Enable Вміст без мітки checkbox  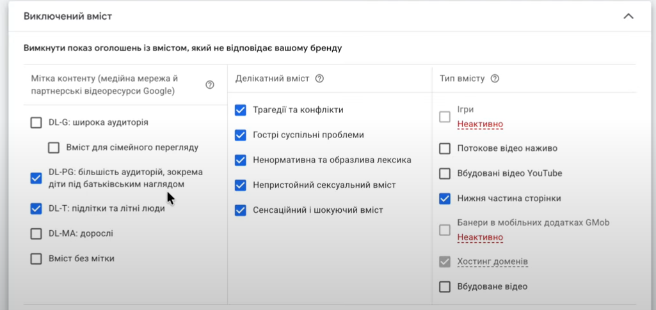36,259
